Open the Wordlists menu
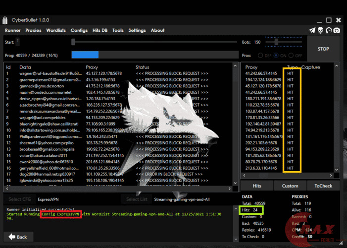347x248 pixels. tap(56, 30)
